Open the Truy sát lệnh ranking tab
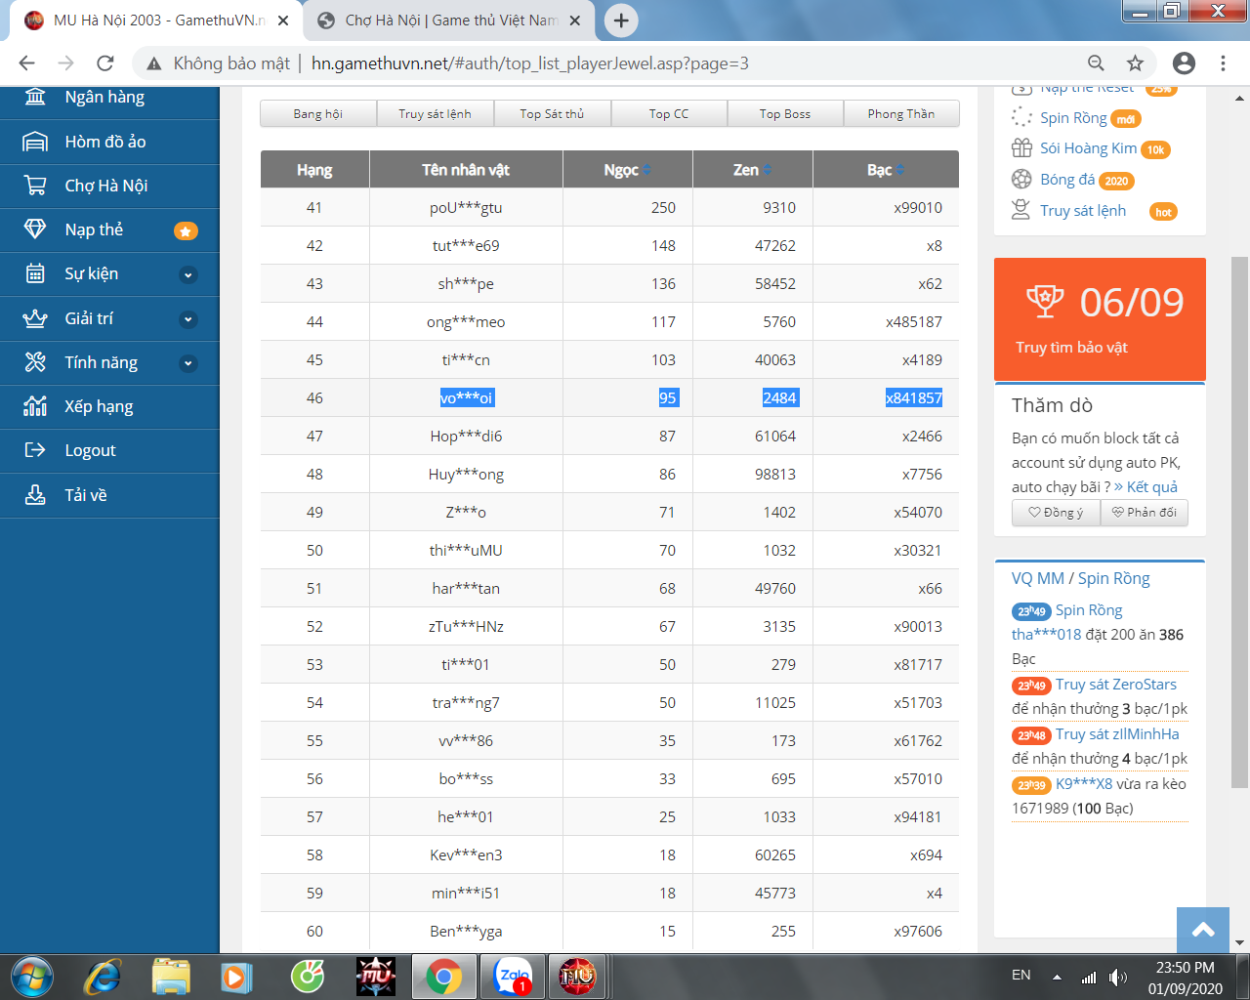 (435, 114)
